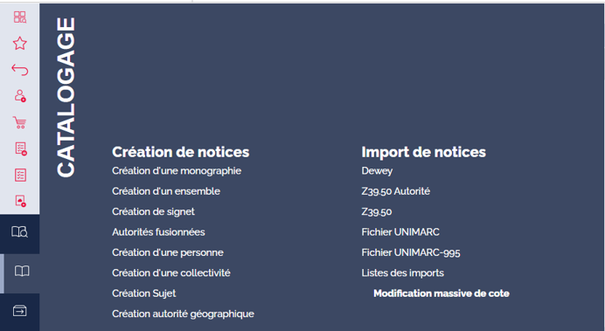Screen dimensions: 605x331
Task: Open Z39.50 Autorité import
Action: click(x=395, y=191)
